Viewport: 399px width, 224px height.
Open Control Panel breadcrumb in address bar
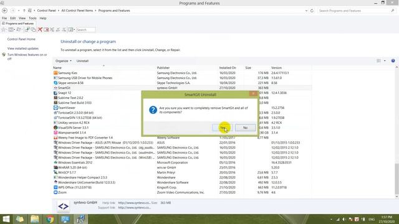click(x=46, y=11)
